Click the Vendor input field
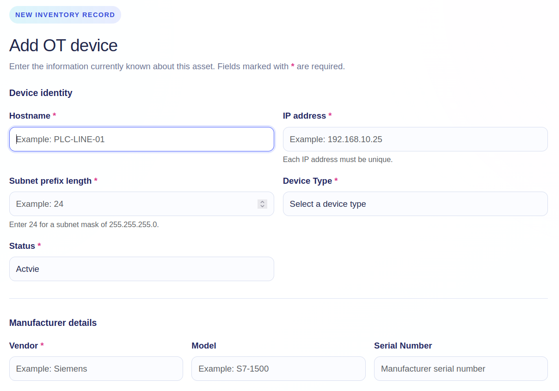The width and height of the screenshot is (559, 391). click(x=96, y=368)
